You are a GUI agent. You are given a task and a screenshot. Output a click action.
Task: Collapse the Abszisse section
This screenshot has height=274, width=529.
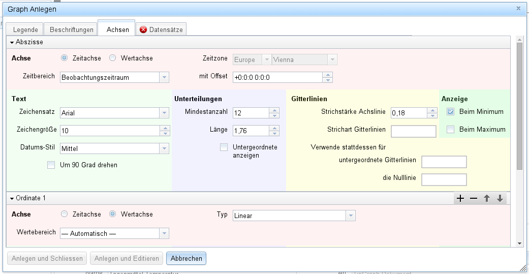tap(12, 43)
